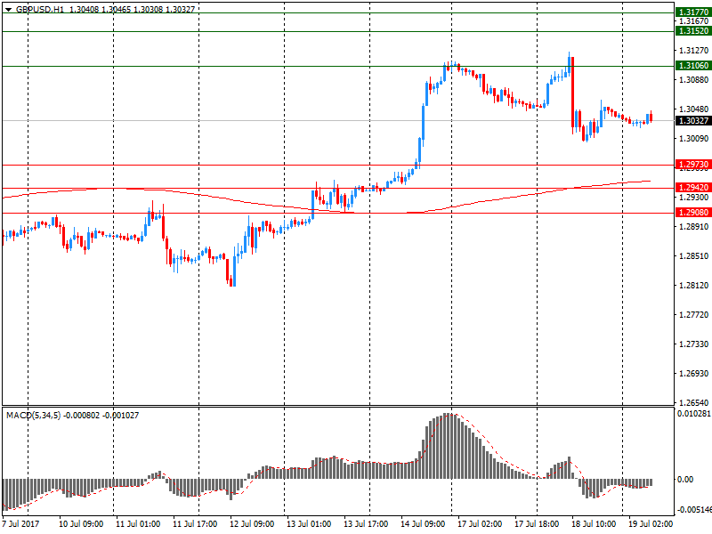Click the 1.30090 price scale value

tap(693, 138)
